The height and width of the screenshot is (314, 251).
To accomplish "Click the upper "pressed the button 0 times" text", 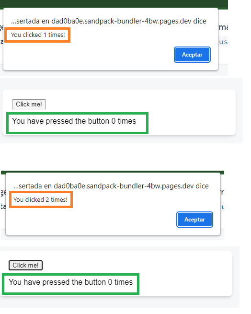I will coord(74,121).
